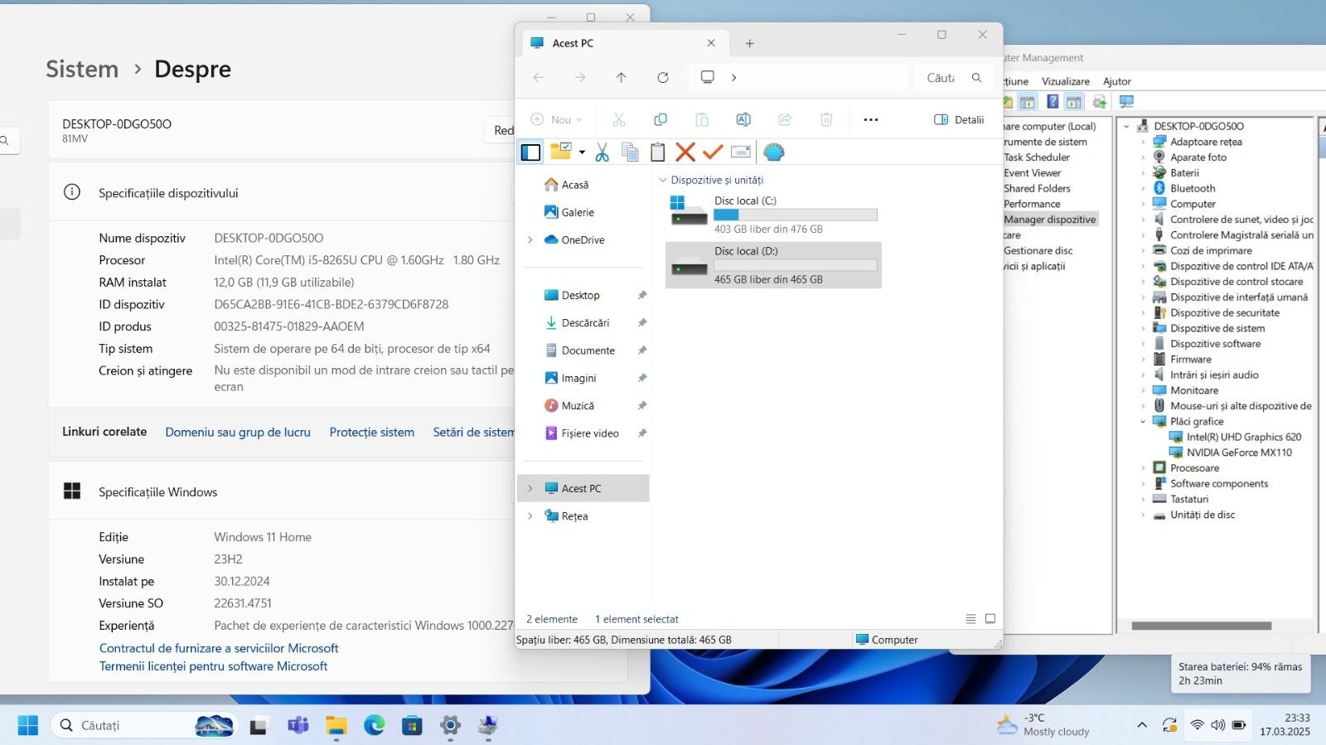
Task: Click the Sistem breadcrumb in Settings
Action: (x=82, y=69)
